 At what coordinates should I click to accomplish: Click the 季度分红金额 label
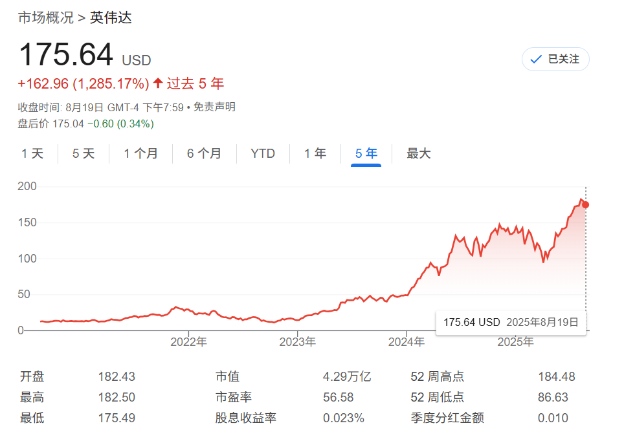click(447, 418)
